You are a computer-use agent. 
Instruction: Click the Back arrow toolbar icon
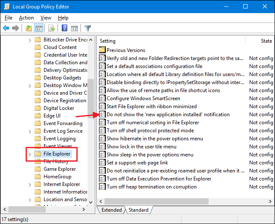tap(6, 28)
